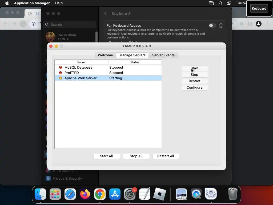Screen dimensions: 273x205
Task: Open Trash from the dock
Action: pos(232,194)
